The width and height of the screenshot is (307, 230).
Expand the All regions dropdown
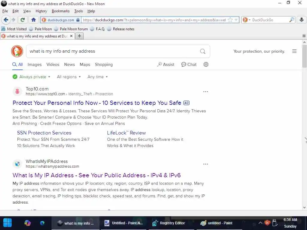click(x=69, y=77)
